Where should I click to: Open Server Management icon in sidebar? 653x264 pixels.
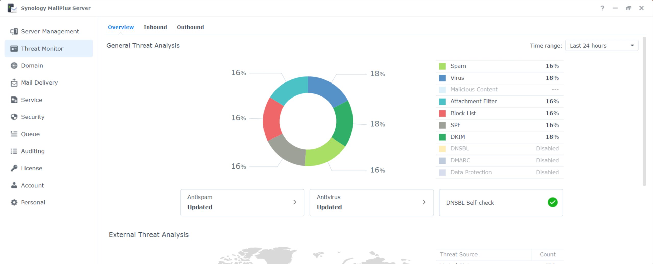[14, 31]
